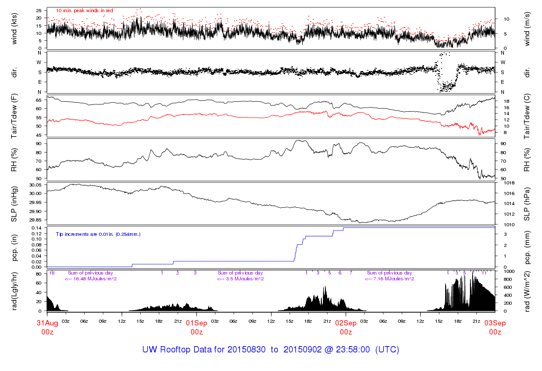542x371 pixels.
Task: Select the '01Sep' date label
Action: point(197,323)
